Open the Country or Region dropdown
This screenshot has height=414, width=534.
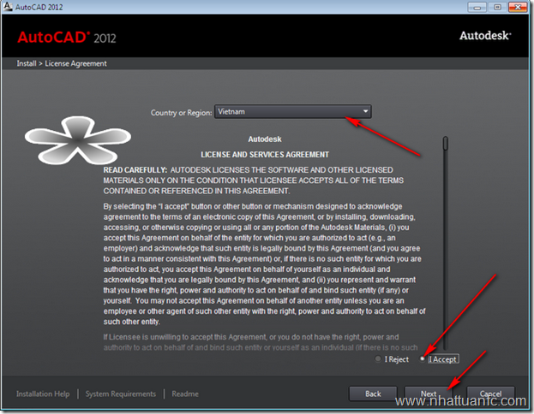[x=292, y=111]
